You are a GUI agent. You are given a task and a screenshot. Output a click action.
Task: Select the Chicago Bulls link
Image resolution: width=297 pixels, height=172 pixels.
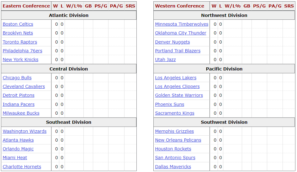click(x=17, y=78)
